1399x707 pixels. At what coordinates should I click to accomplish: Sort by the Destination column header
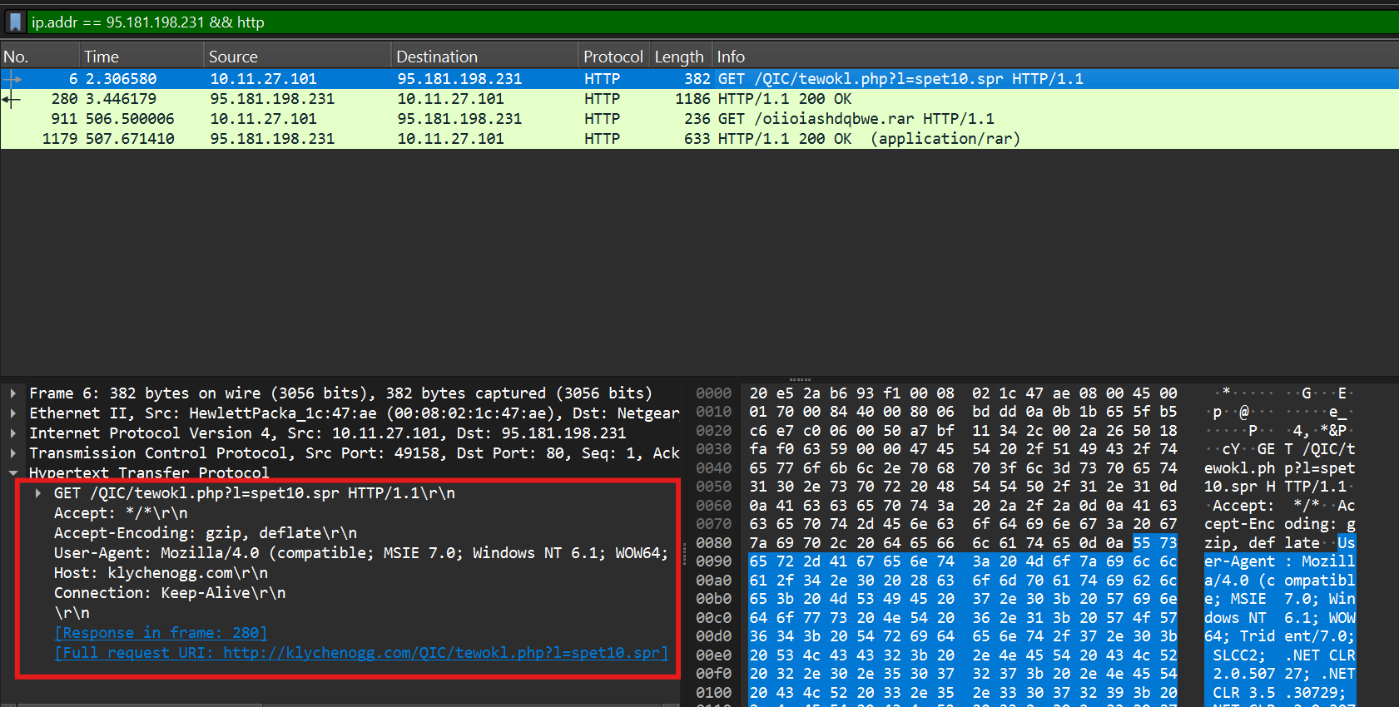point(484,57)
